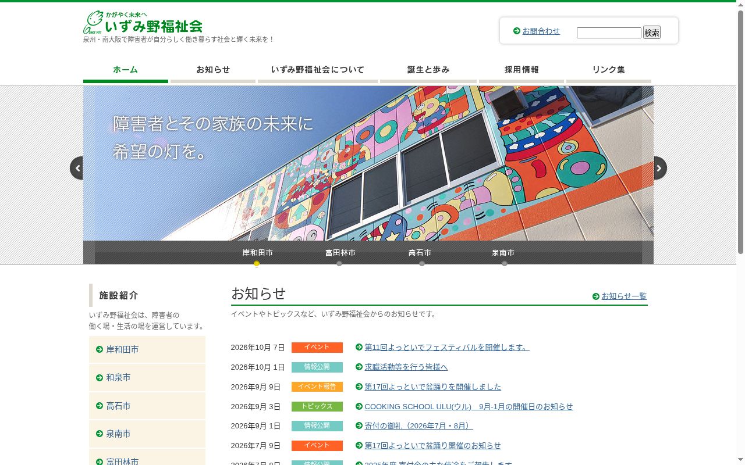Select the 富田林市 slide dot indicator
Viewport: 745px width, 465px height.
(x=339, y=264)
